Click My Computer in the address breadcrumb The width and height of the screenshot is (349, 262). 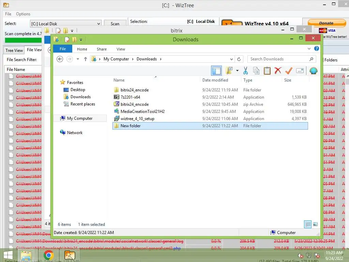coord(116,59)
